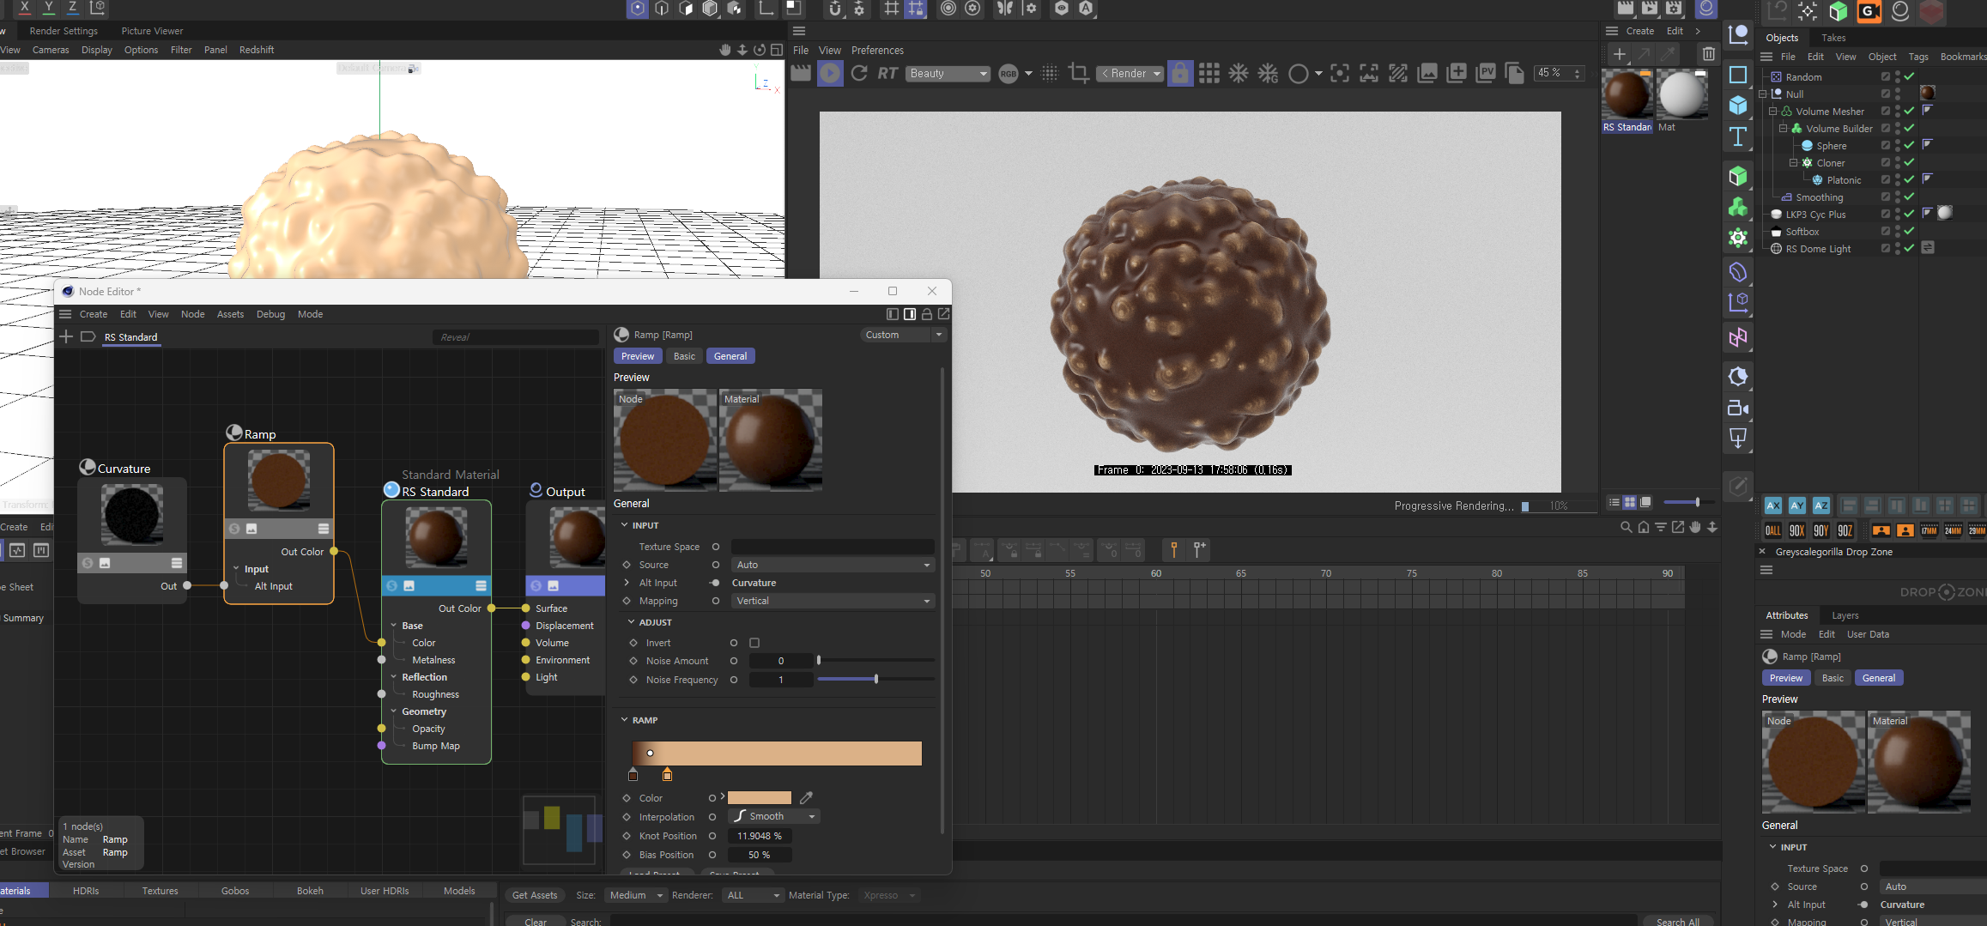This screenshot has height=926, width=1987.
Task: Click the Ramp eyedropper color picker icon
Action: (806, 798)
